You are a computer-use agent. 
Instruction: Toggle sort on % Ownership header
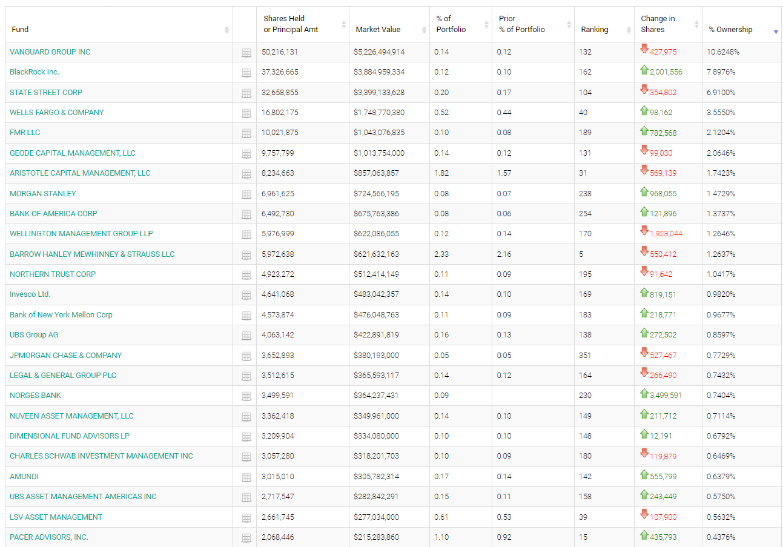[742, 24]
